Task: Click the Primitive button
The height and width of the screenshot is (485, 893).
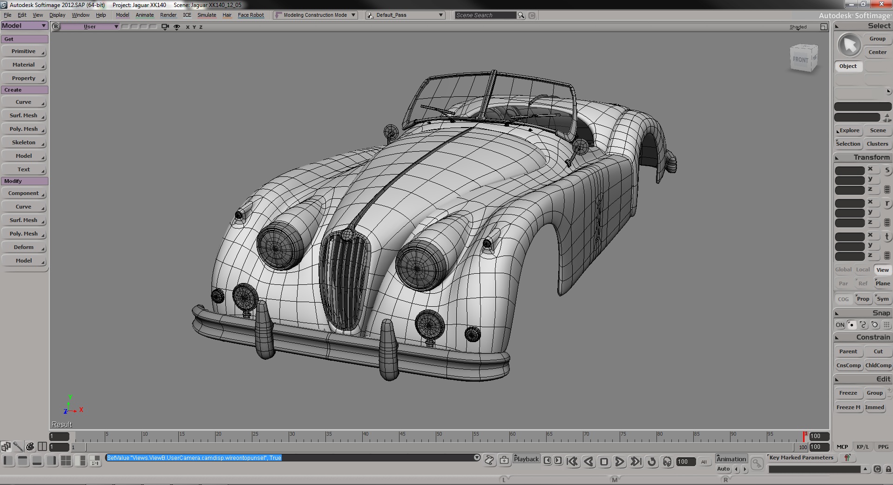Action: pos(24,51)
